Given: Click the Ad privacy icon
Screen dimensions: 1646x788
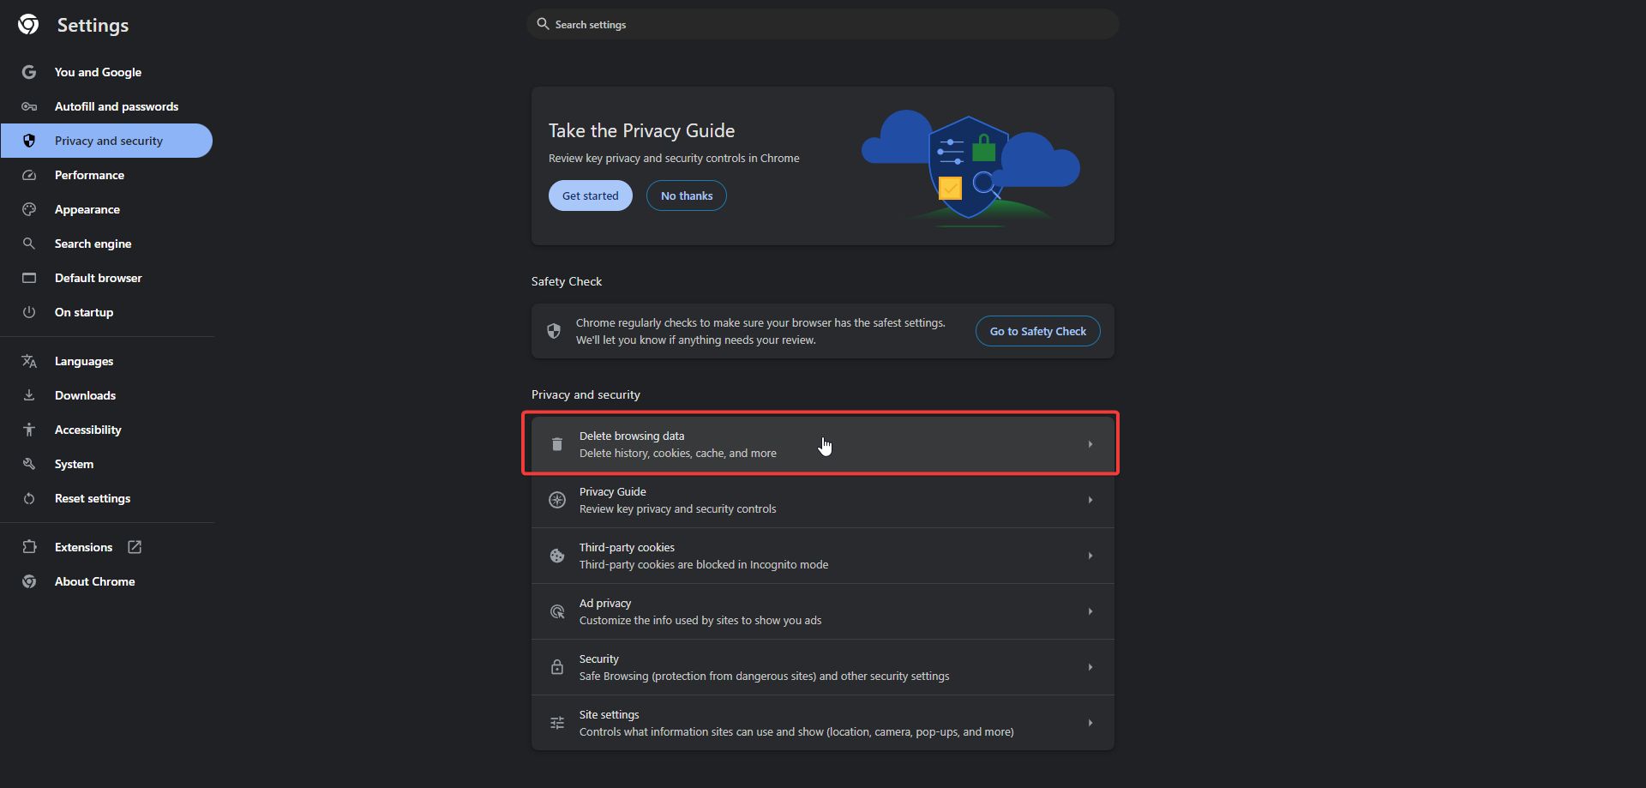Looking at the screenshot, I should 557,611.
